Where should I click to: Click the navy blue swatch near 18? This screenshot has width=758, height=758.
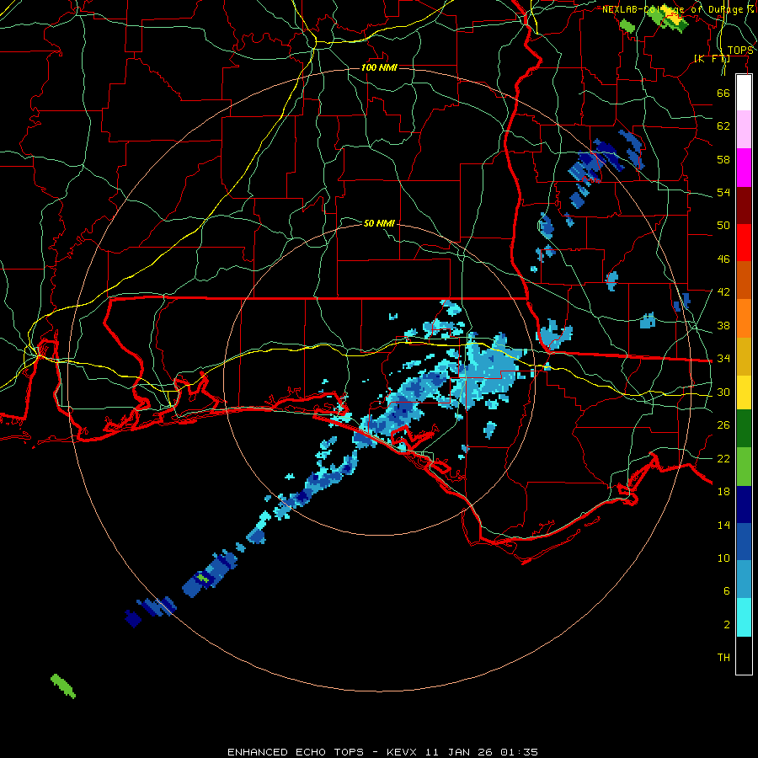[x=744, y=504]
